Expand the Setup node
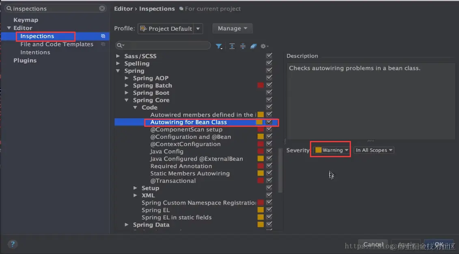Image resolution: width=459 pixels, height=254 pixels. [135, 188]
